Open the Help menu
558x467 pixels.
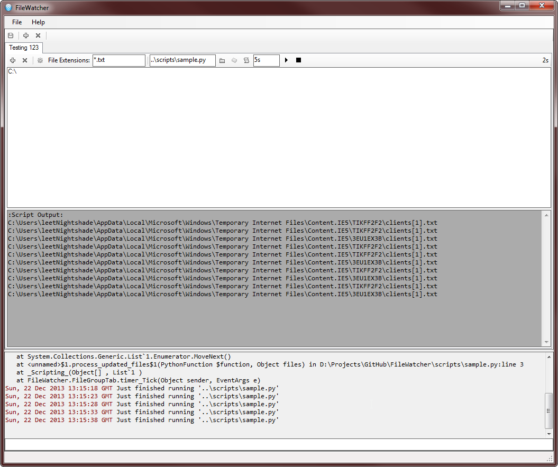[x=38, y=22]
